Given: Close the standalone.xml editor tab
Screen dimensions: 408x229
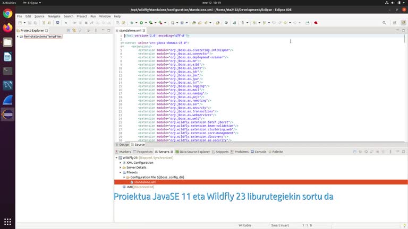Looking at the screenshot, I should pyautogui.click(x=144, y=31).
